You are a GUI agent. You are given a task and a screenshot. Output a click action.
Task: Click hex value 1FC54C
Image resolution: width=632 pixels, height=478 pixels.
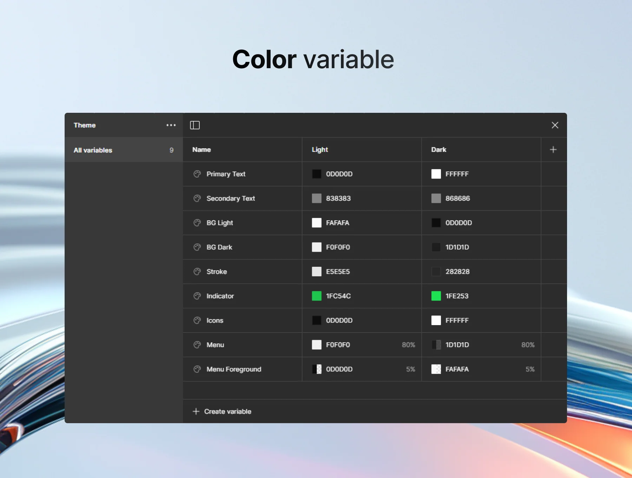(x=338, y=296)
